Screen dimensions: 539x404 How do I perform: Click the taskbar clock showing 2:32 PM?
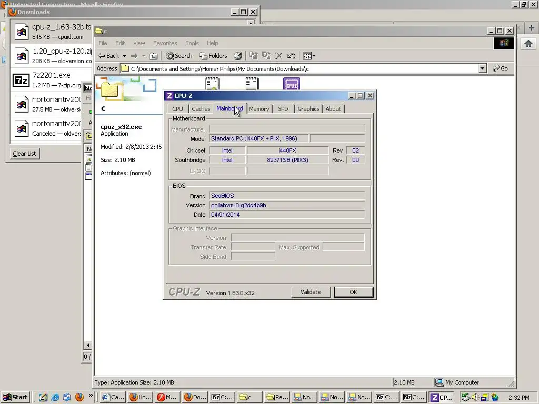click(518, 398)
